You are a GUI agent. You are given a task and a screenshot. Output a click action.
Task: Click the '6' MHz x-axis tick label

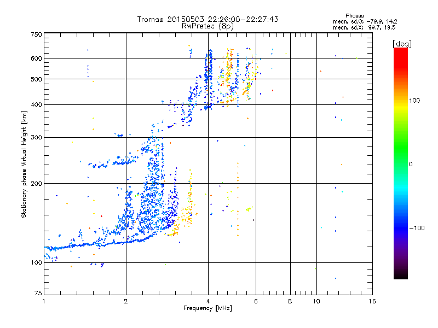pyautogui.click(x=256, y=301)
